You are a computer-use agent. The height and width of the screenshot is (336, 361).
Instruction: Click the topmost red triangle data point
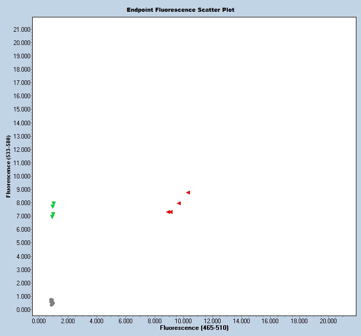(x=188, y=193)
